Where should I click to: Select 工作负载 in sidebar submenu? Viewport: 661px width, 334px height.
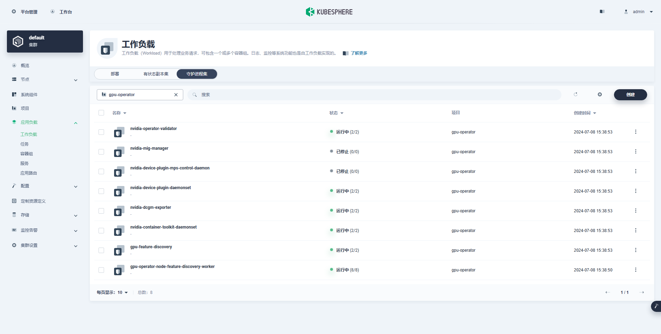[29, 134]
